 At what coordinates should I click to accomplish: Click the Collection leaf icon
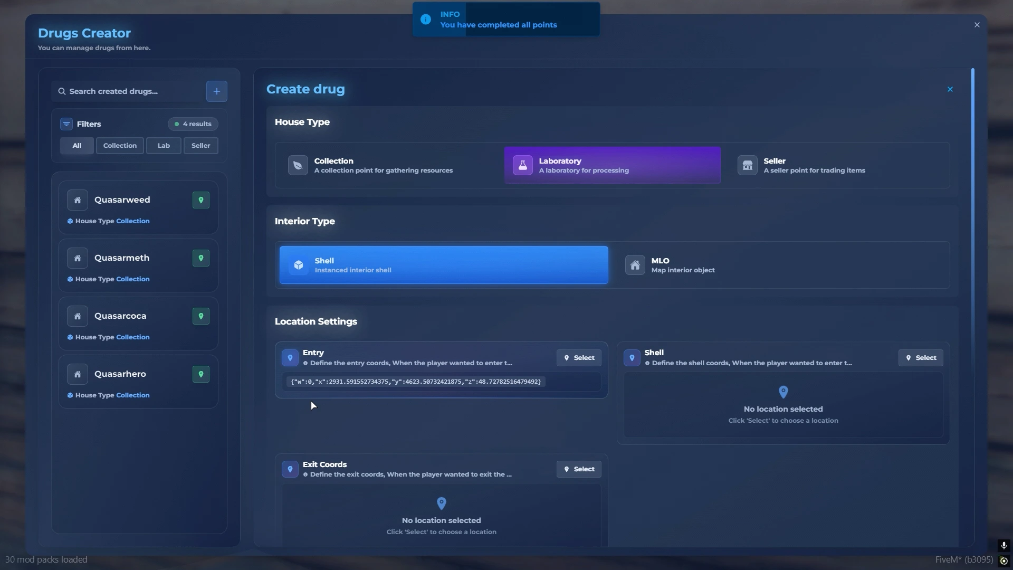click(x=298, y=165)
